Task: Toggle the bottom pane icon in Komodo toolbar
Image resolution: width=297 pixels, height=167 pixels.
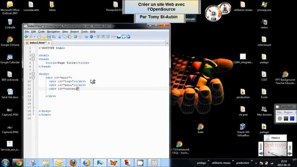Action: [103, 37]
